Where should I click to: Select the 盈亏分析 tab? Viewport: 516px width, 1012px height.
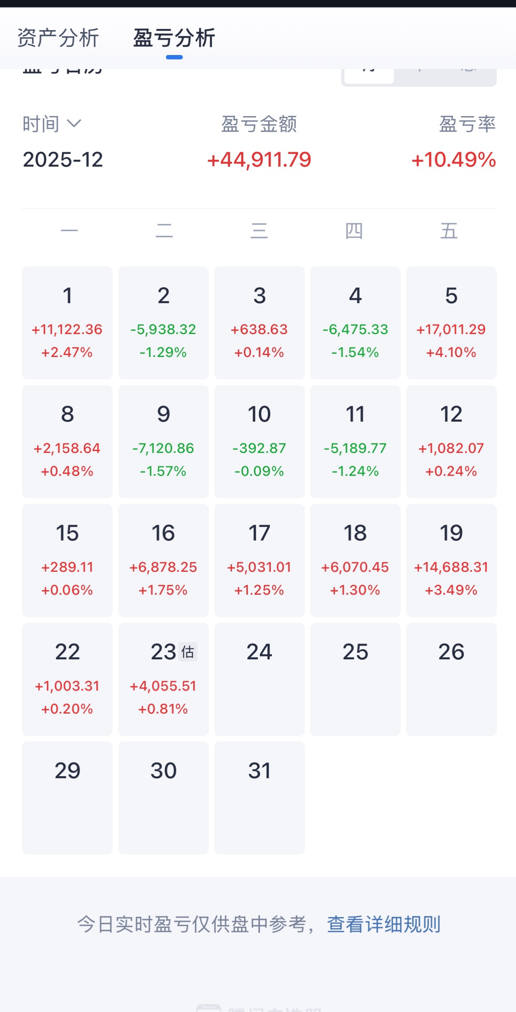pos(174,38)
